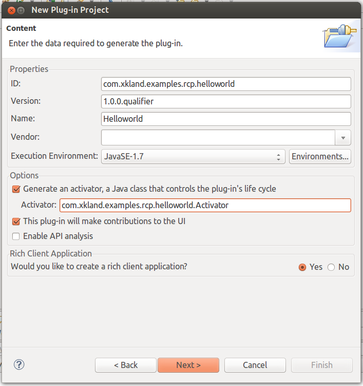
Task: Open the help question mark icon
Action: [x=19, y=364]
